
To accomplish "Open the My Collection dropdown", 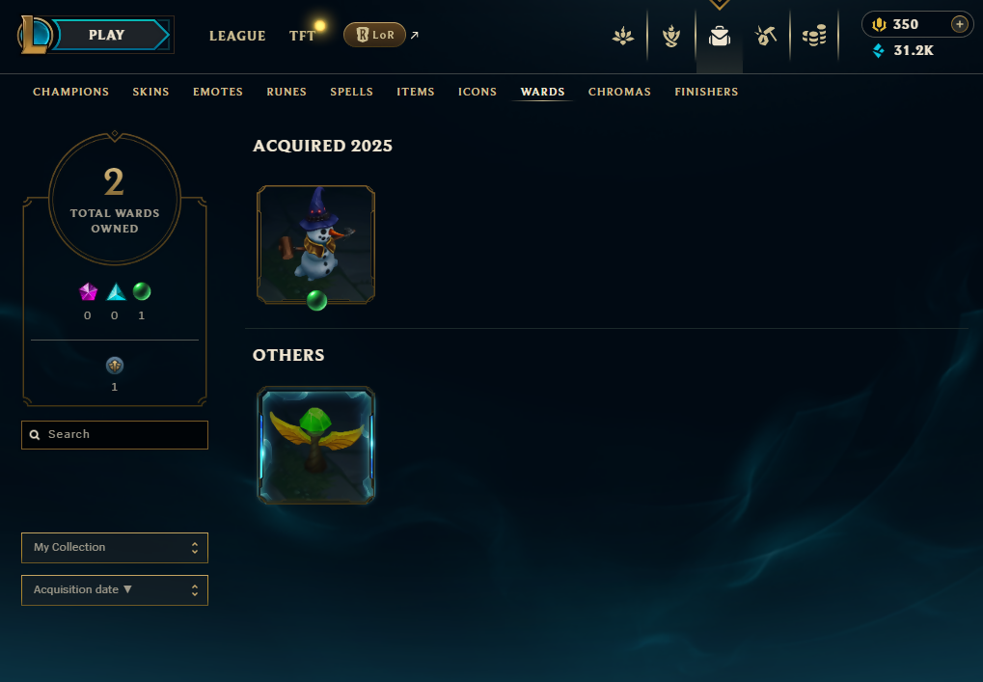I will click(x=115, y=547).
